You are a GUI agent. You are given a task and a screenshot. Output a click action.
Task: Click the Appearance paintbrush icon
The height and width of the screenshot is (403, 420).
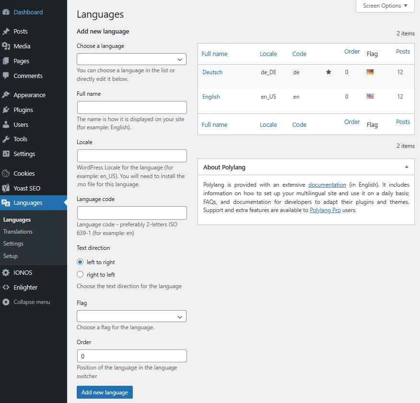coord(6,95)
